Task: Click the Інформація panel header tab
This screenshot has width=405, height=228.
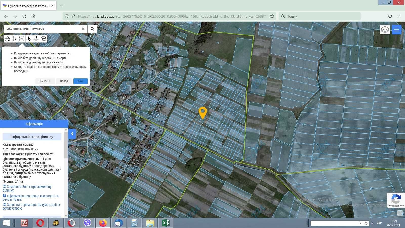Action: [34, 124]
